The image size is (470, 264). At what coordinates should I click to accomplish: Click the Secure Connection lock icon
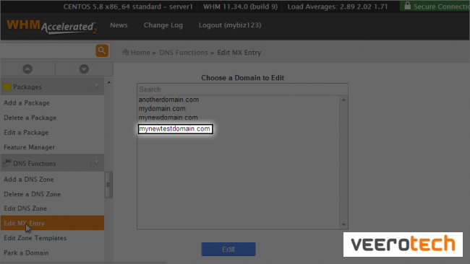(x=407, y=6)
